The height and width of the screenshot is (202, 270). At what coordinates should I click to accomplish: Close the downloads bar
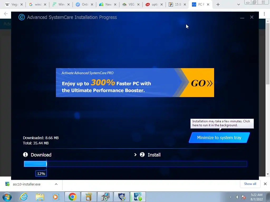265,184
